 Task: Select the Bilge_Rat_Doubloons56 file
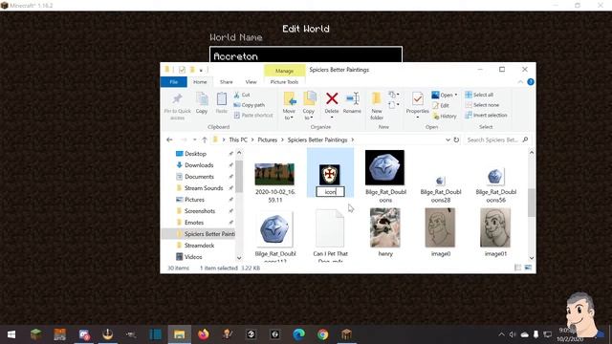point(495,185)
